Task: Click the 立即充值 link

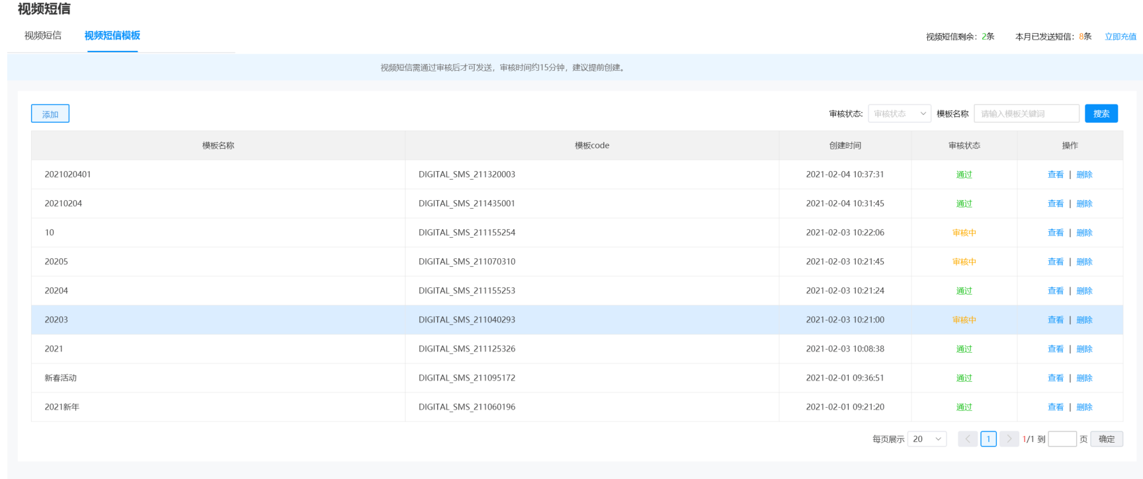Action: (x=1121, y=36)
